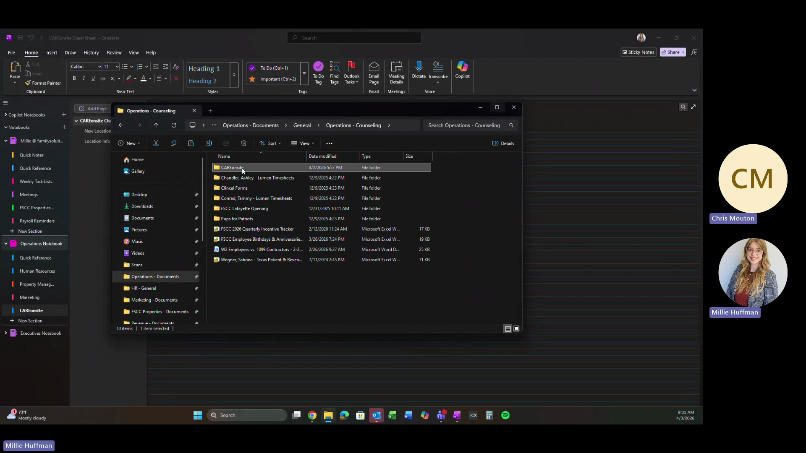The height and width of the screenshot is (453, 806).
Task: Start Dictate in OneNote ribbon
Action: 419,70
